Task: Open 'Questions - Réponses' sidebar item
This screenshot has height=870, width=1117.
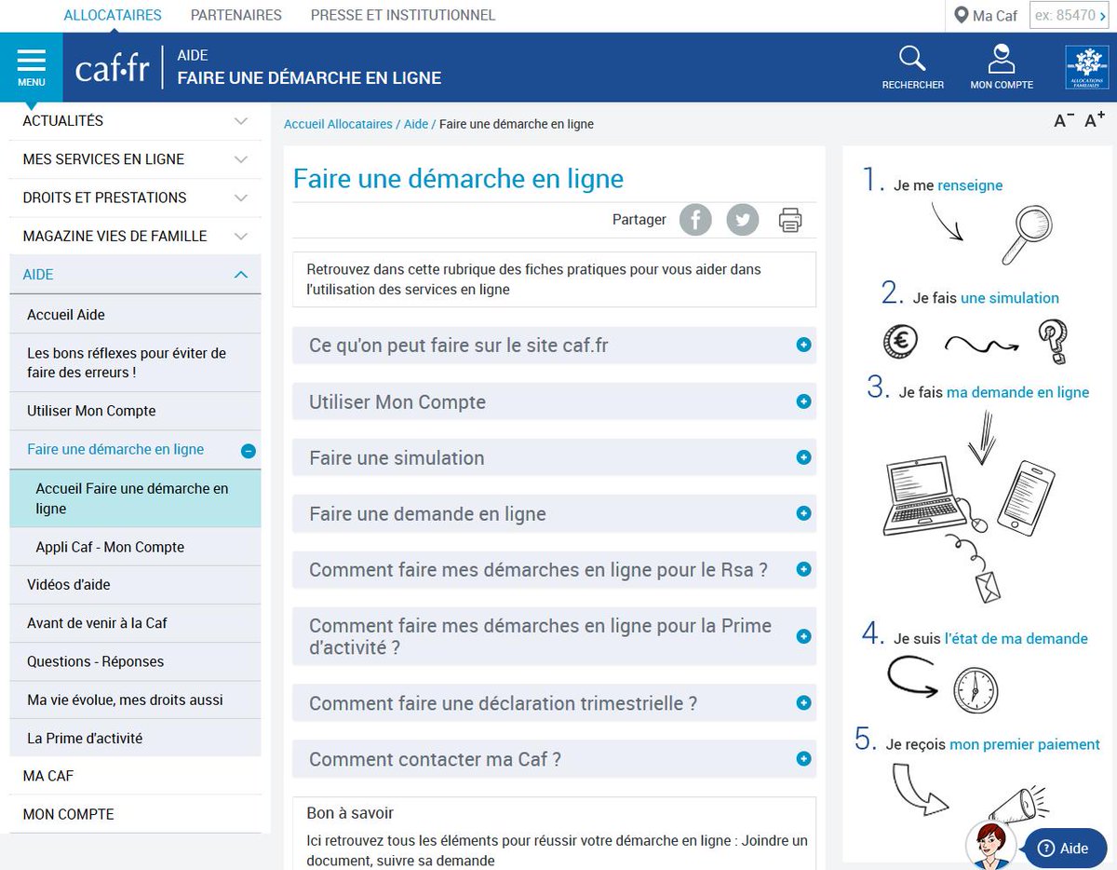Action: pos(135,661)
